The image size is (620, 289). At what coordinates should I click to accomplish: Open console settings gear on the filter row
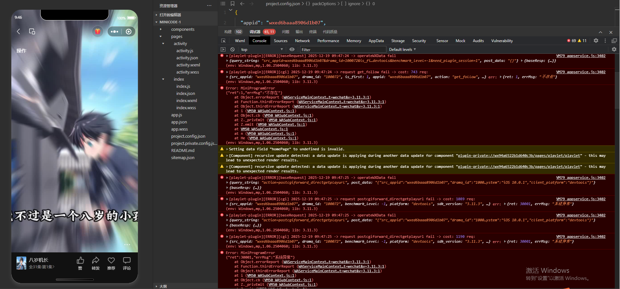(x=614, y=49)
